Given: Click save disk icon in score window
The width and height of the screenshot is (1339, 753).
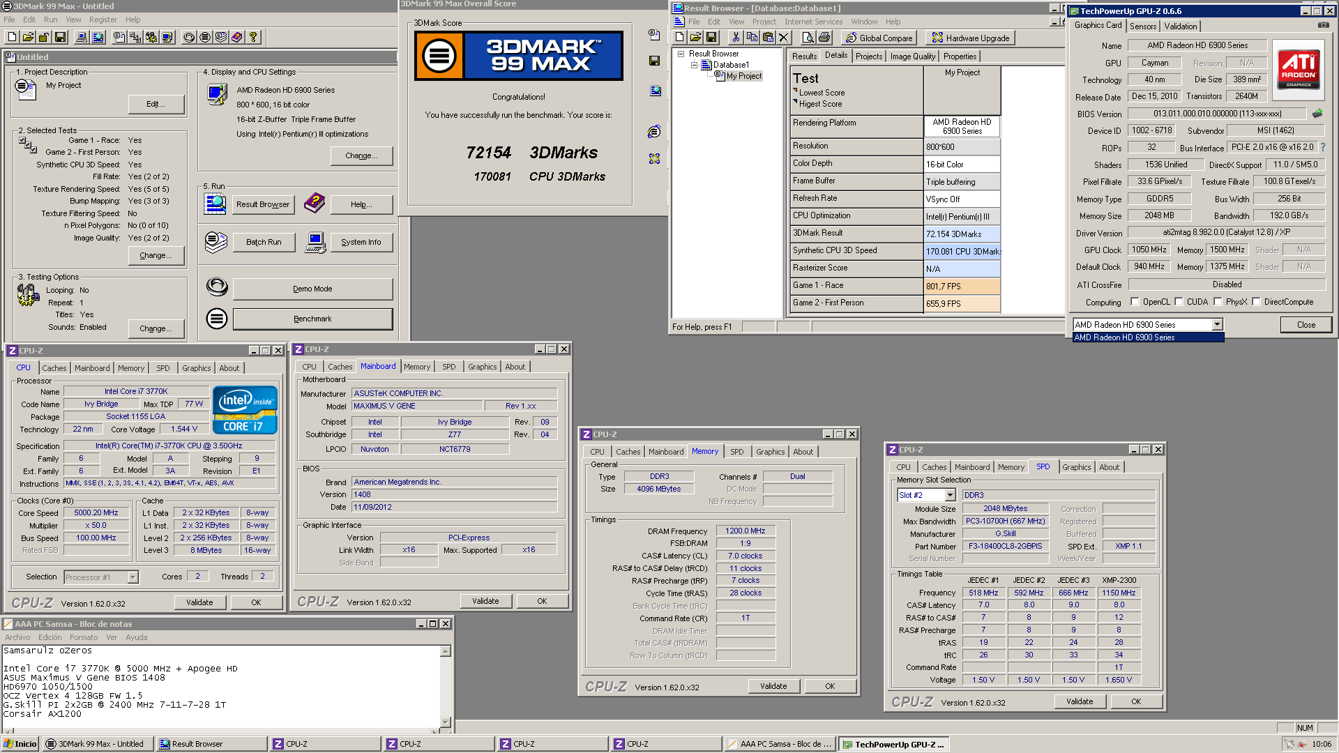Looking at the screenshot, I should pyautogui.click(x=654, y=61).
